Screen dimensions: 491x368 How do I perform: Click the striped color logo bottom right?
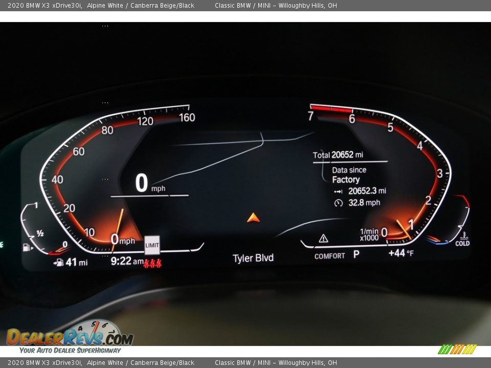[457, 349]
